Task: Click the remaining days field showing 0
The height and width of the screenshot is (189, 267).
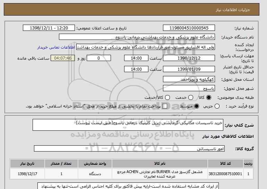Action: (x=99, y=58)
